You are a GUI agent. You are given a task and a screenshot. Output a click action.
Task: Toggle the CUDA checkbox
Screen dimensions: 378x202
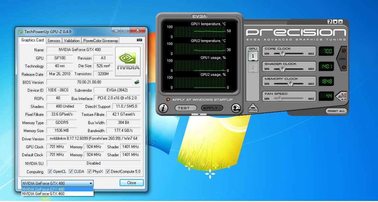point(71,172)
